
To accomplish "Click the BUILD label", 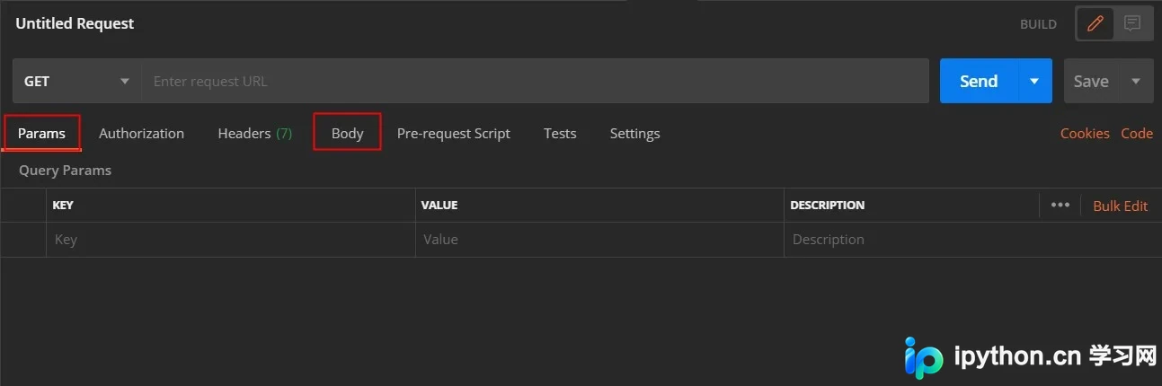I will point(1038,24).
